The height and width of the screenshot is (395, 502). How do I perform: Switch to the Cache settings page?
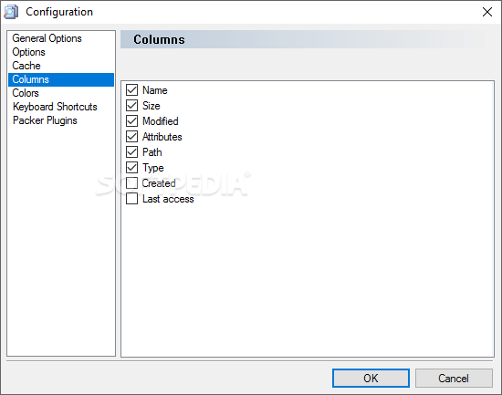pos(26,66)
